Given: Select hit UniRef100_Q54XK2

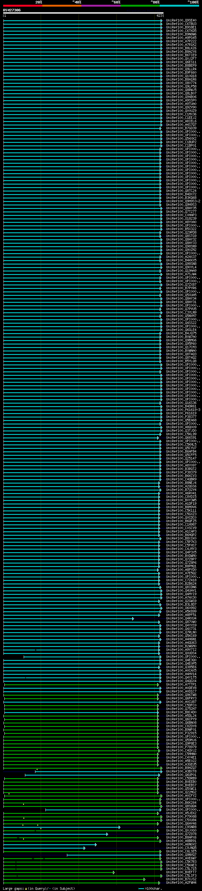Looking at the screenshot, I should (181, 139).
